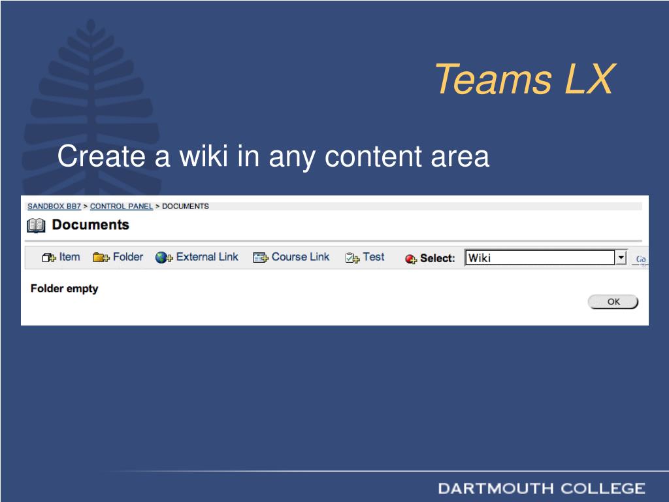
Task: Click the DARTMOUTH COLLEGE footer text
Action: click(x=542, y=489)
